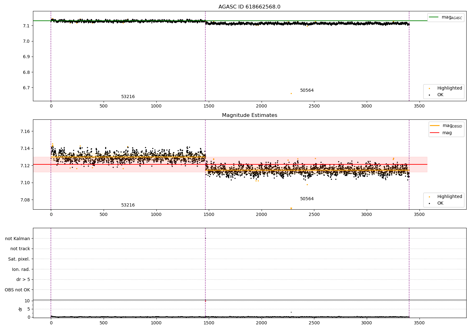Click the 'AGASC ID 618662568.0' plot title
This screenshot has width=471, height=330.
click(x=249, y=7)
